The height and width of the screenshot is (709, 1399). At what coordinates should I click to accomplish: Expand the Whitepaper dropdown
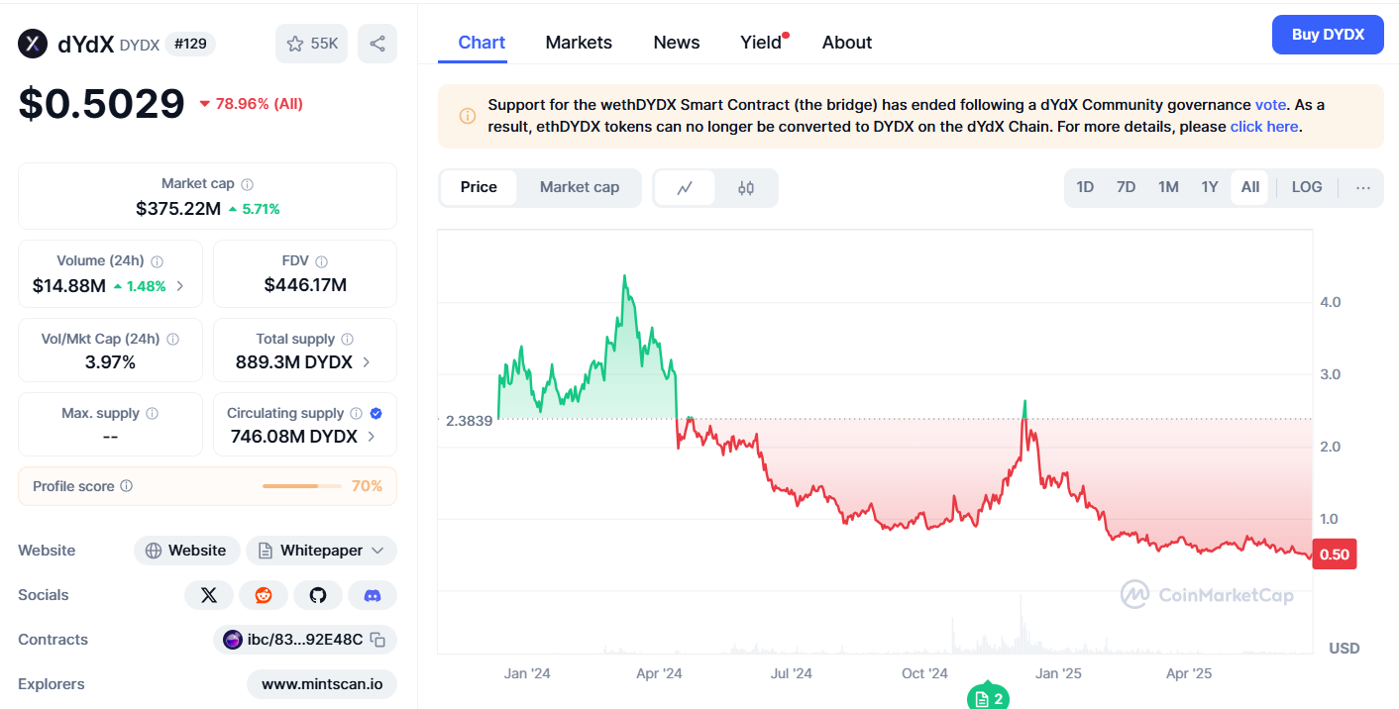(x=321, y=551)
